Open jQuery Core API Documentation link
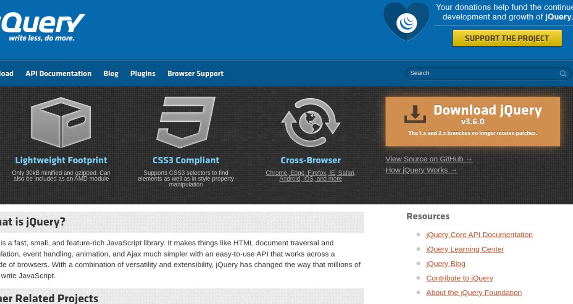Screen dimensions: 573x304 click(x=479, y=235)
